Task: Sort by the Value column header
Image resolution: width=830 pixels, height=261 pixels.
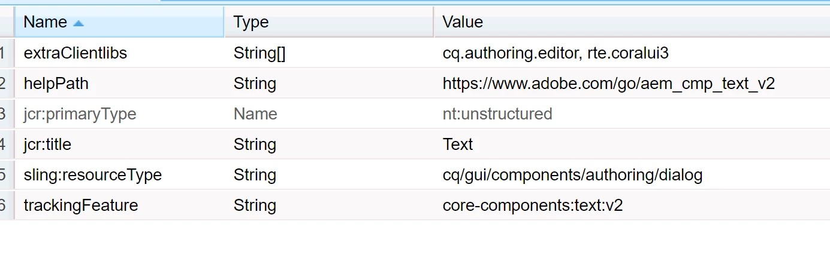Action: 632,22
